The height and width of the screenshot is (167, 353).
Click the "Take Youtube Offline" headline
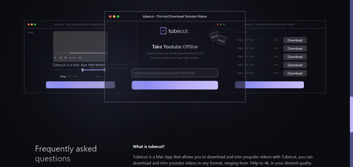pos(175,47)
